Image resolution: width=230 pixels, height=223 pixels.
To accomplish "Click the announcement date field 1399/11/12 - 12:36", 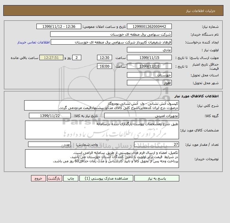I will pyautogui.click(x=59, y=26).
